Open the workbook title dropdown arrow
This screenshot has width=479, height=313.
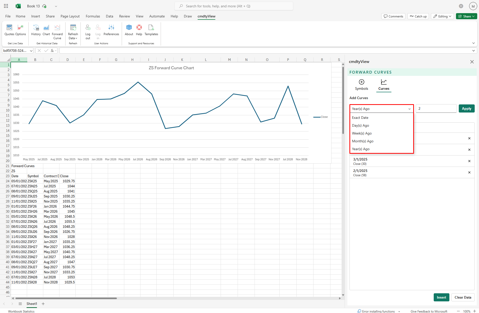pos(56,6)
